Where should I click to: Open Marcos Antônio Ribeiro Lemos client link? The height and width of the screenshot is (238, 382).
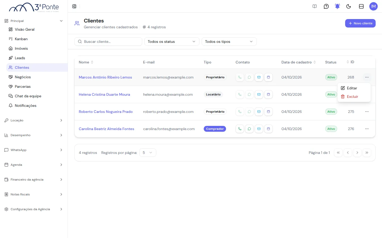(105, 77)
